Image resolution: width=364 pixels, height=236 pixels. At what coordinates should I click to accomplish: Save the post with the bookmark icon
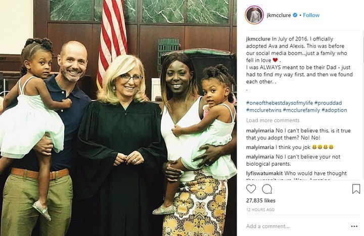point(356,188)
